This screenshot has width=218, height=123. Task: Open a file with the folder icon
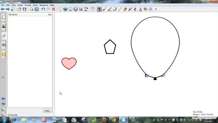[x=19, y=9]
